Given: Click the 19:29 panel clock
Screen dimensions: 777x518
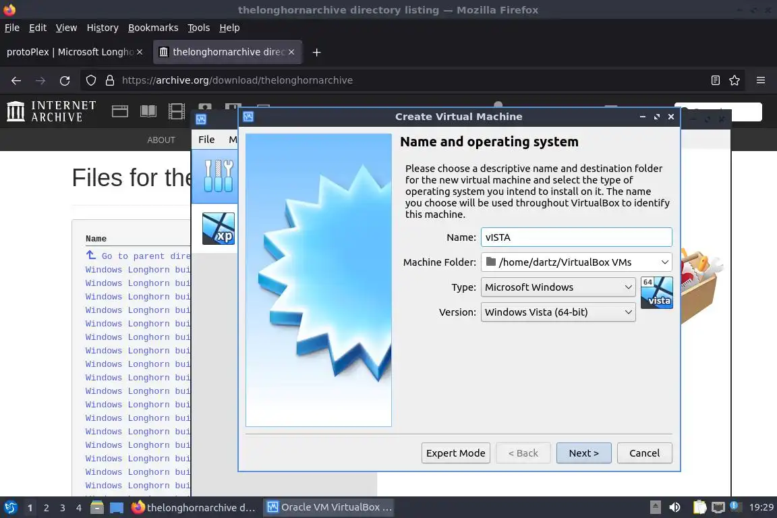Looking at the screenshot, I should pos(761,508).
